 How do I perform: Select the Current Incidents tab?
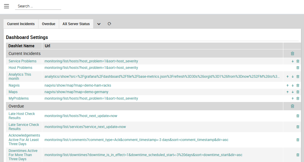21,24
